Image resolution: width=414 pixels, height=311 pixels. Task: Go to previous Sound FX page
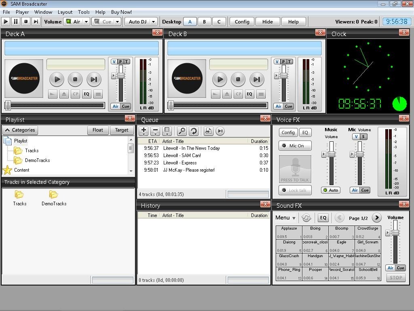tap(340, 217)
